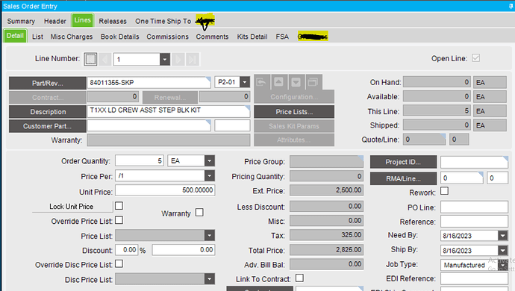Viewport: 515px width, 291px height.
Task: Open the Misc Charges sub-tab
Action: [72, 37]
